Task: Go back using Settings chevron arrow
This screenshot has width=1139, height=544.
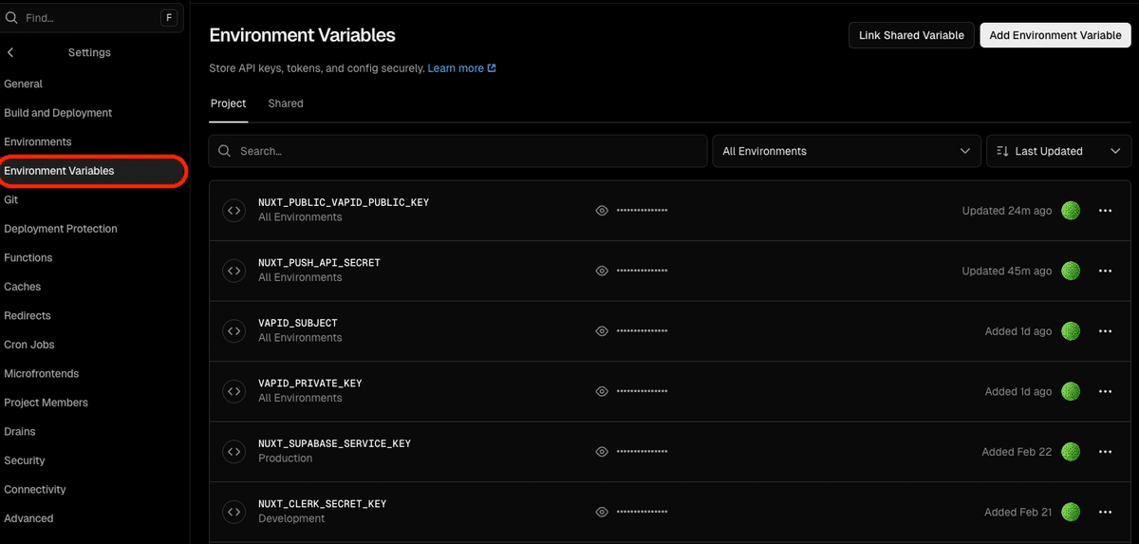Action: [x=10, y=53]
